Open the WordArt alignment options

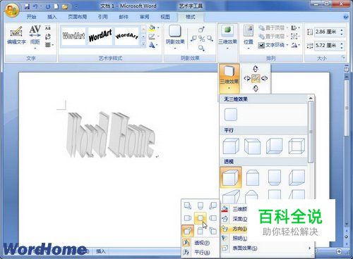(x=49, y=44)
